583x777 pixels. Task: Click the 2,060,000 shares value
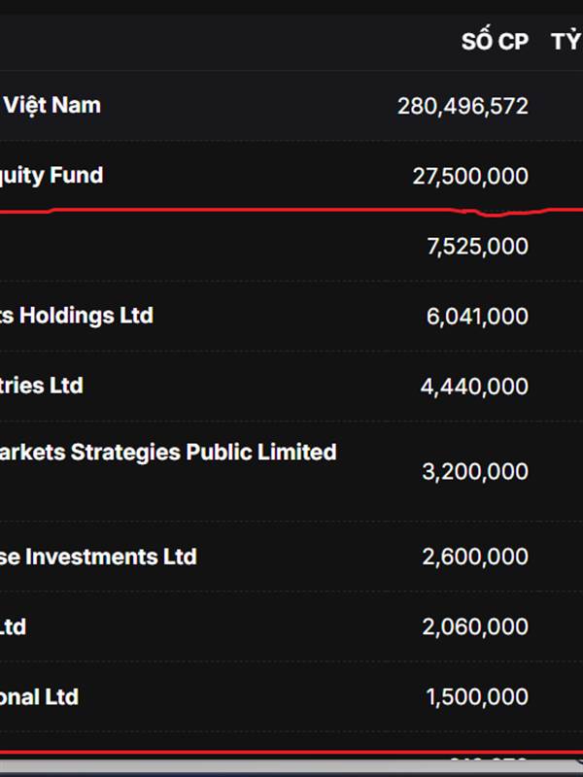(475, 627)
